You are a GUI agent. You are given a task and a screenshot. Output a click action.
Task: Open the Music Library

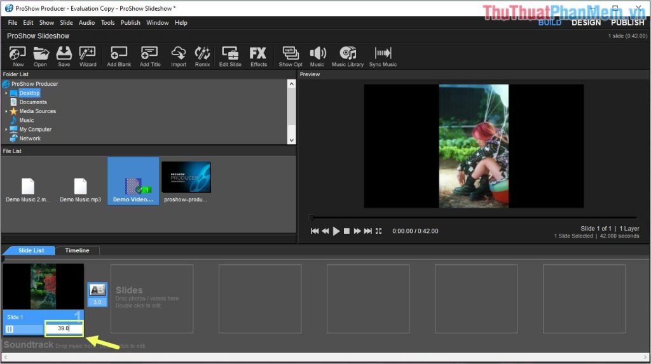pos(348,56)
